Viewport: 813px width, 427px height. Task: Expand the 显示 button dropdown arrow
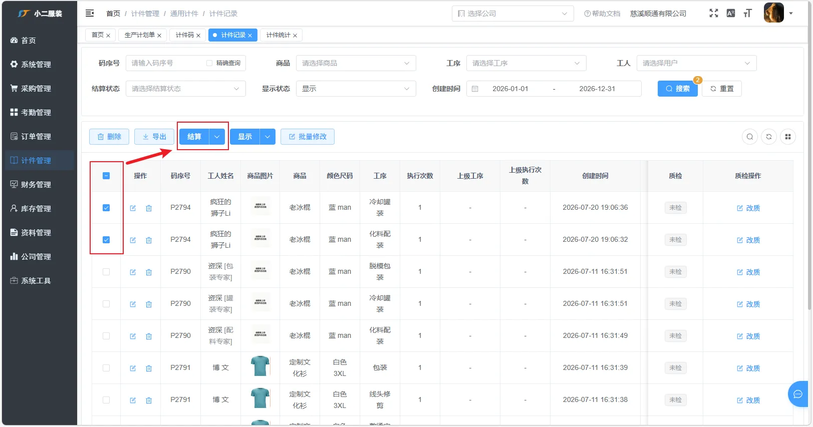click(267, 137)
